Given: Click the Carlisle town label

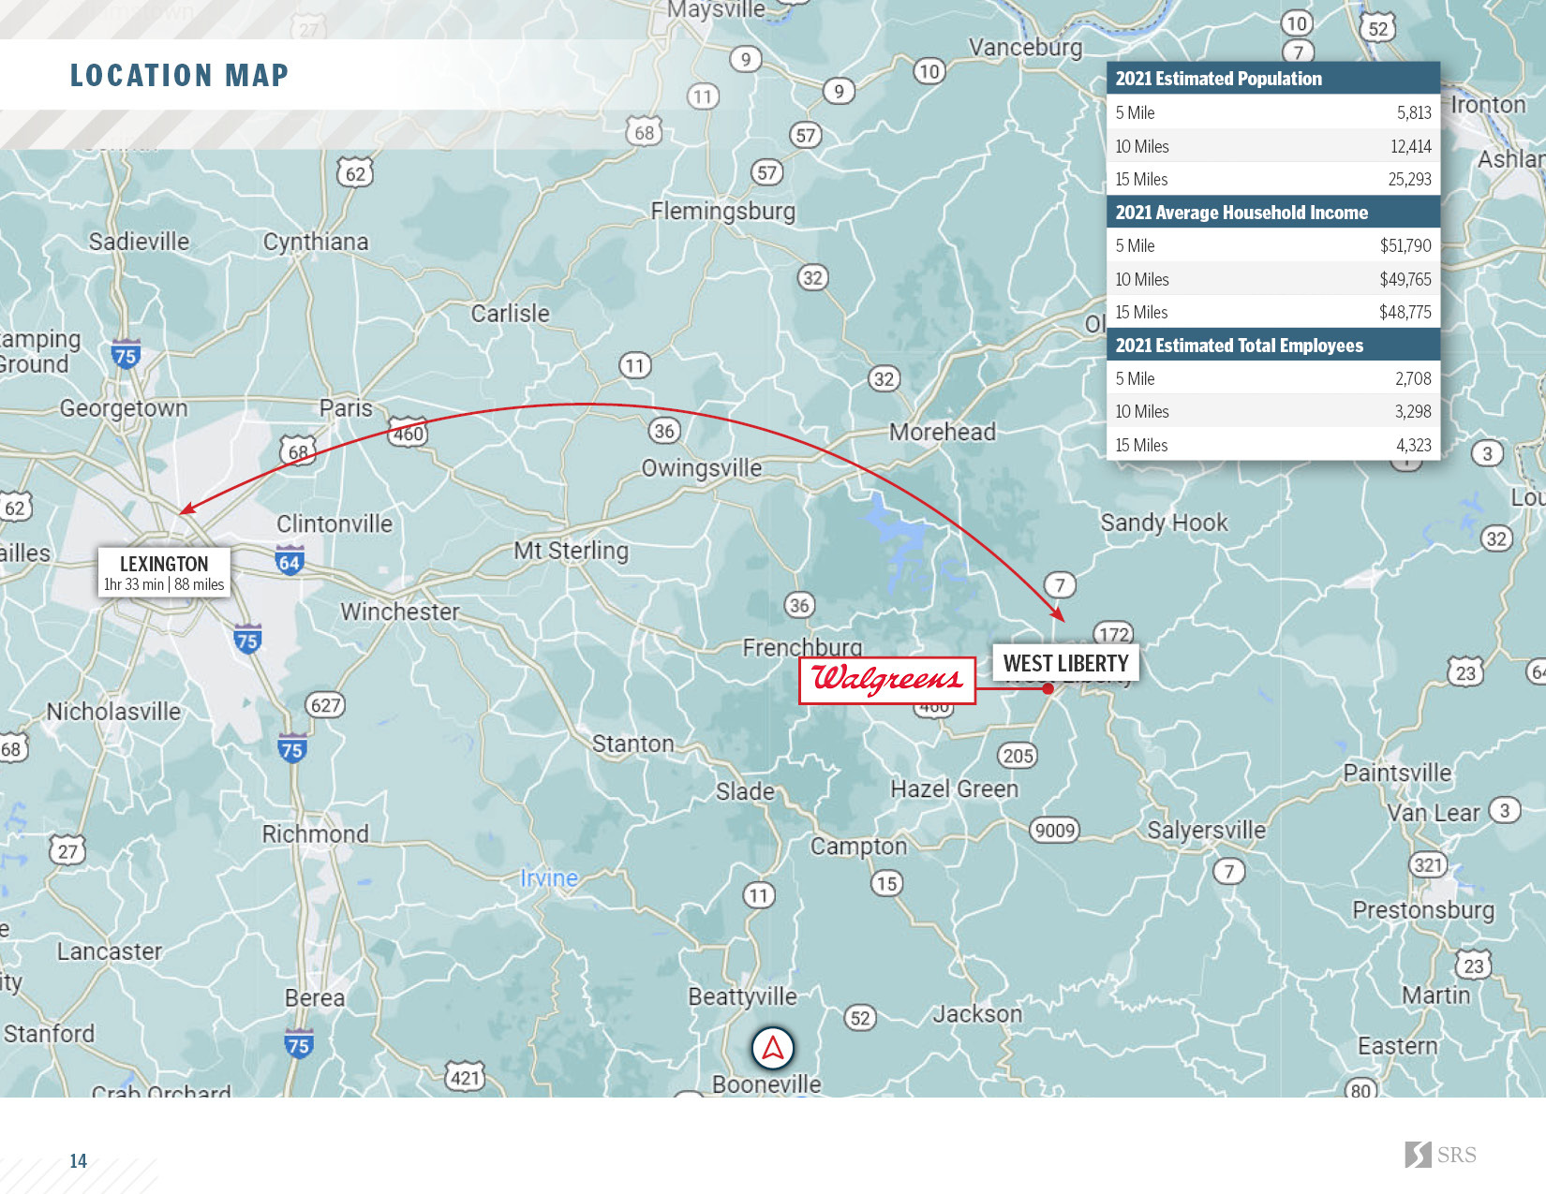Looking at the screenshot, I should pyautogui.click(x=510, y=313).
